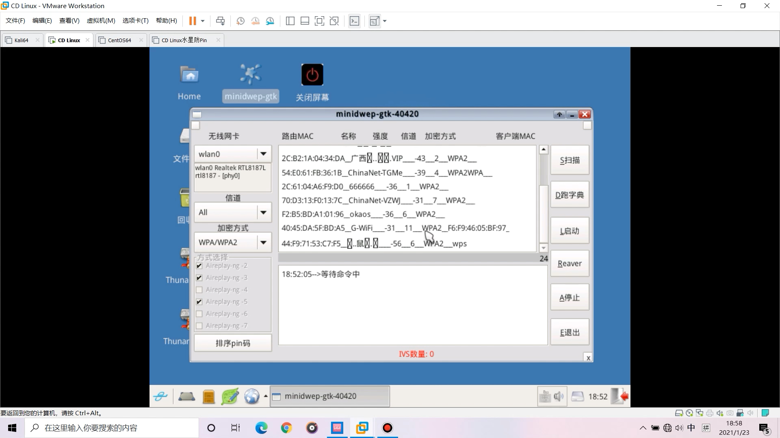This screenshot has height=438, width=780.
Task: Take a VM snapshot with the clock toolbar icon
Action: click(240, 21)
